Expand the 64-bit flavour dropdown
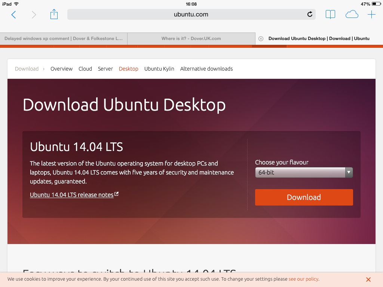This screenshot has height=287, width=383. tap(304, 173)
